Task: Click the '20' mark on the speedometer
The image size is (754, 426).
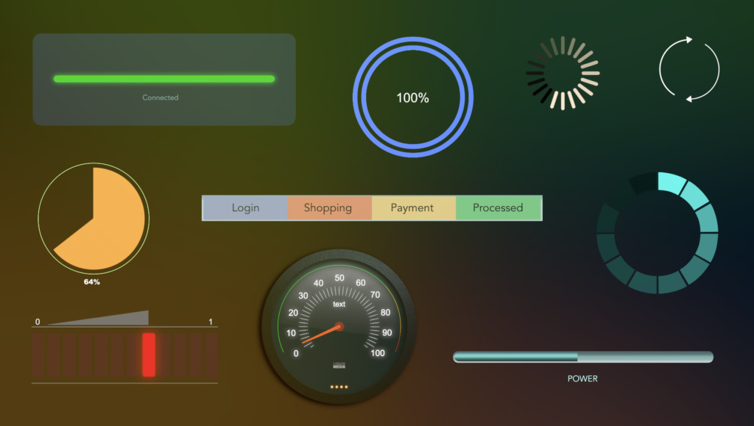Action: point(293,313)
